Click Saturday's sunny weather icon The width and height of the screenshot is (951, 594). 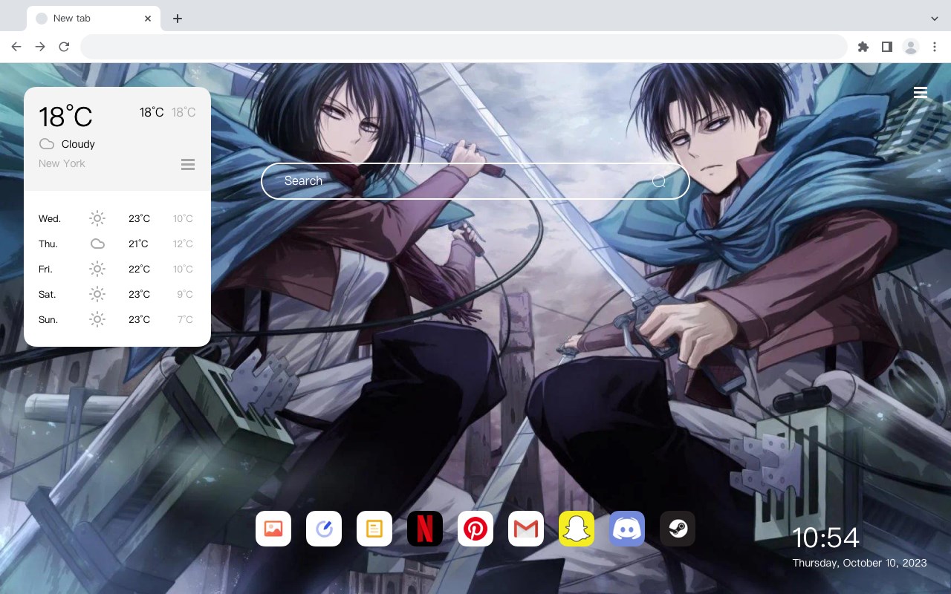click(97, 294)
